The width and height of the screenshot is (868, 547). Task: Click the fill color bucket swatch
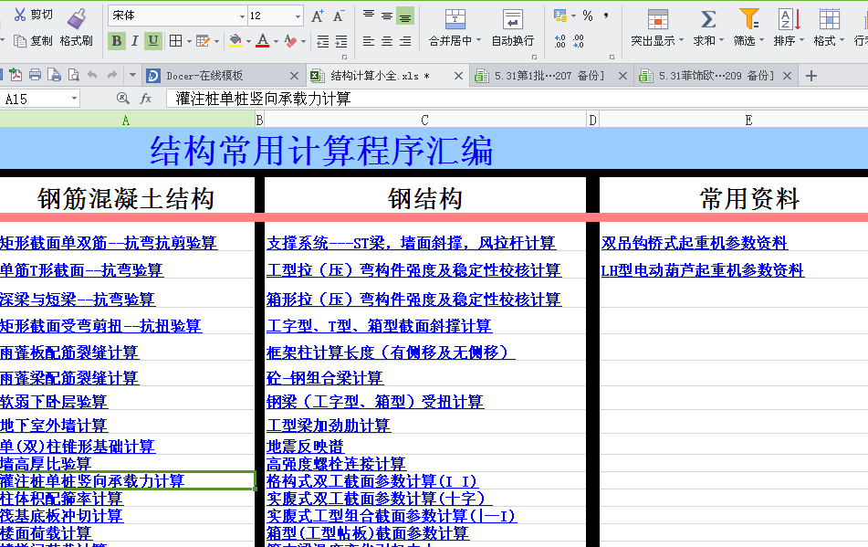(235, 40)
